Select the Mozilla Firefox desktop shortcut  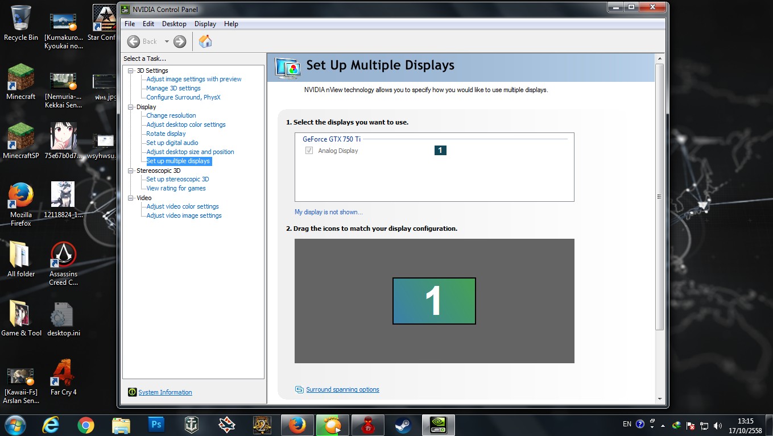pyautogui.click(x=21, y=204)
